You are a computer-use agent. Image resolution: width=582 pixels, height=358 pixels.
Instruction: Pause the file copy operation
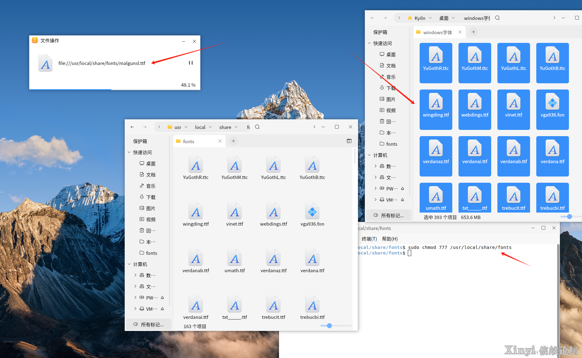point(191,63)
